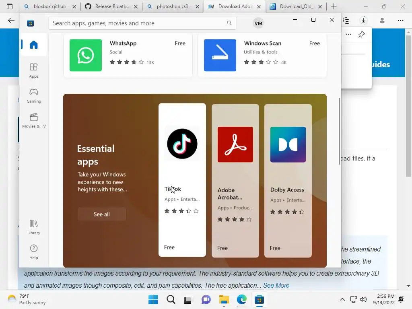The image size is (412, 309).
Task: Open the clock showing 2:56 PM
Action: 384,299
